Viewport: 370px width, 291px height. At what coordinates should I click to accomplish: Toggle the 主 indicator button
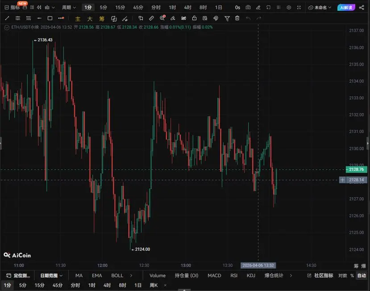pos(78,18)
